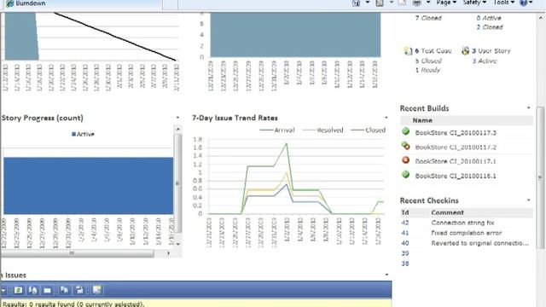Click the 'Fixed compilation error' comment
Screen dimensions: 546x307
467,233
